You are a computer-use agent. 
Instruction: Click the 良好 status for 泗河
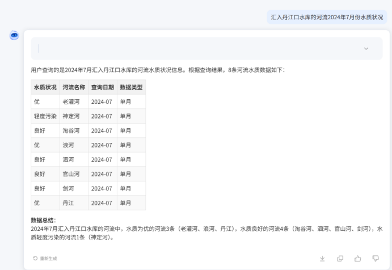point(45,159)
